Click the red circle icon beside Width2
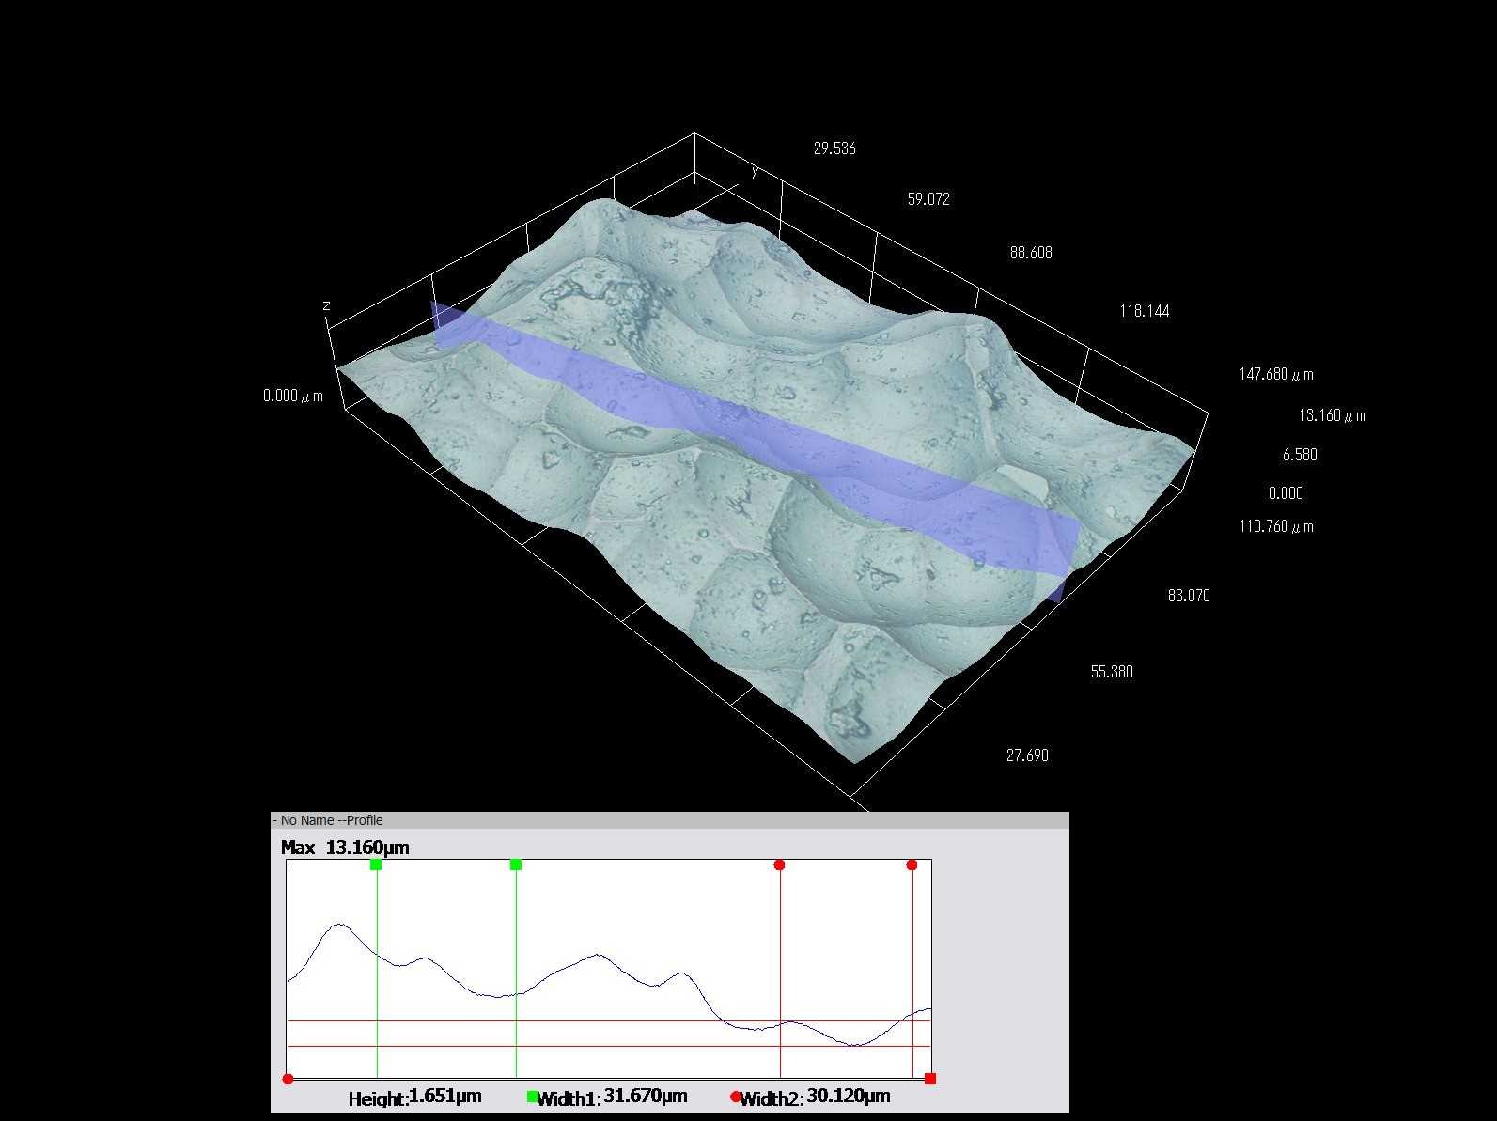This screenshot has height=1121, width=1497. pos(735,1096)
